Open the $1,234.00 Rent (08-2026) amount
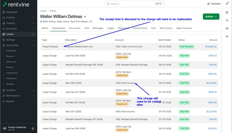Screen dimensions: 232x133 [212, 83]
